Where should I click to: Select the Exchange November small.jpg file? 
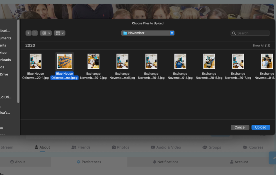tap(122, 61)
